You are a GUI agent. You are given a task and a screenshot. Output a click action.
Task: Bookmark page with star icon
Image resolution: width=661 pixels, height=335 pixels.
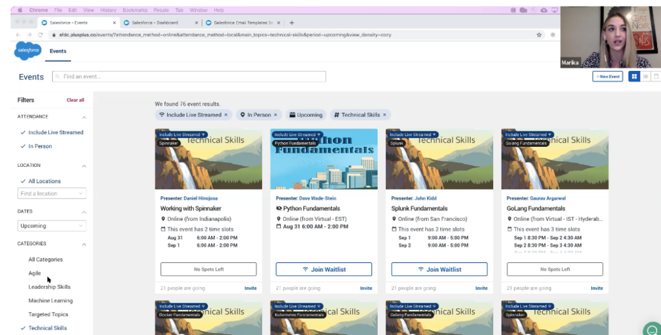539,35
